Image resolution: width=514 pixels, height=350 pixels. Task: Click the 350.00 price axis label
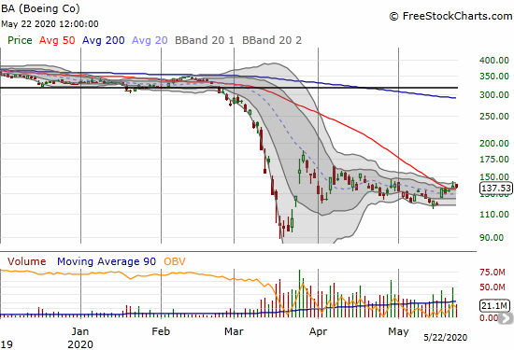[494, 77]
